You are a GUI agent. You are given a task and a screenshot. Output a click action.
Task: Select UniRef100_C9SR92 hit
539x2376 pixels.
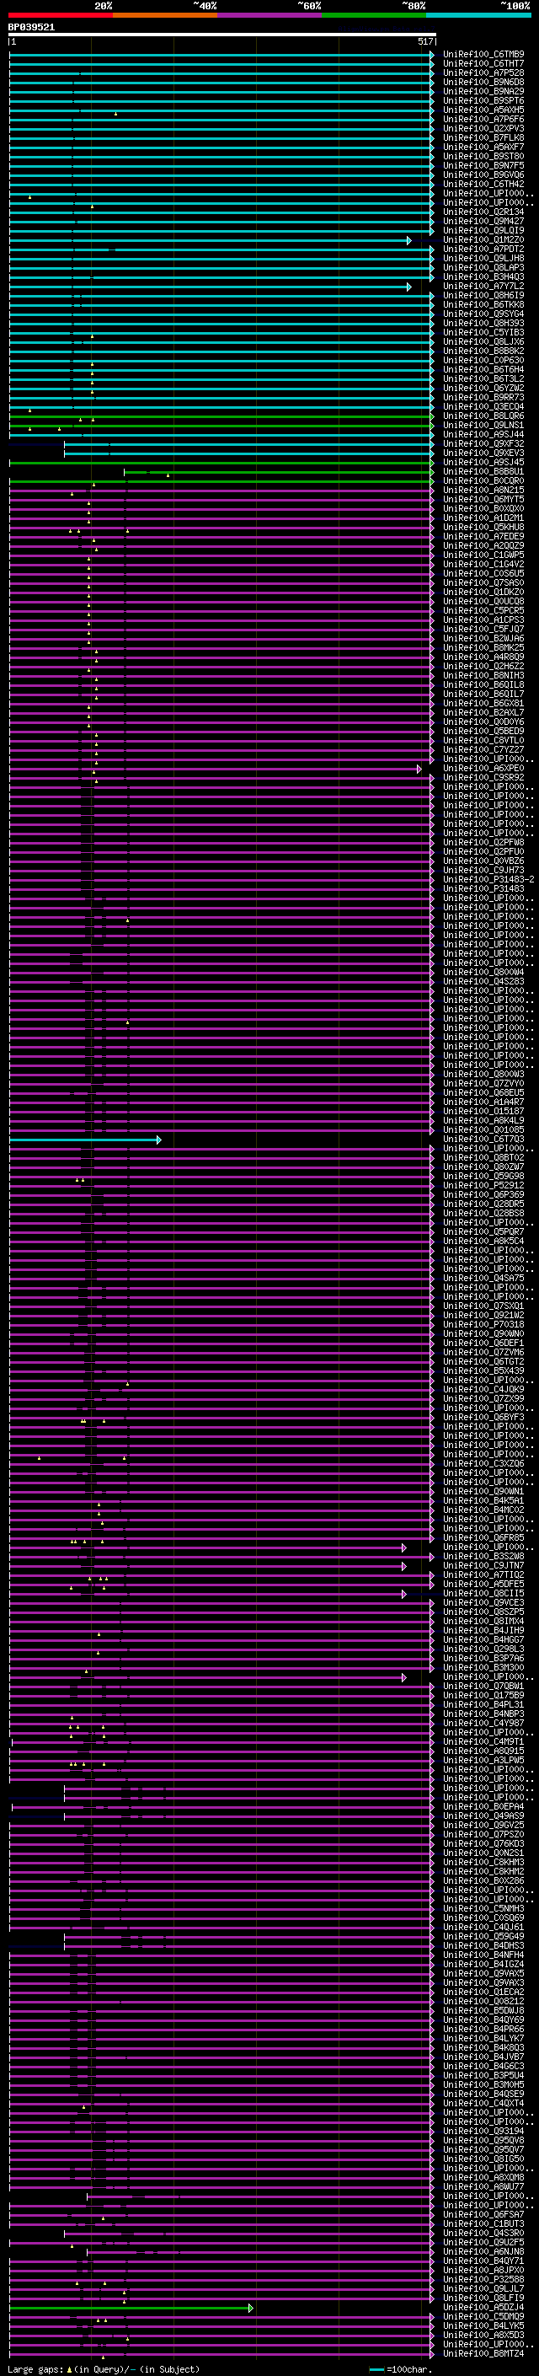(483, 778)
